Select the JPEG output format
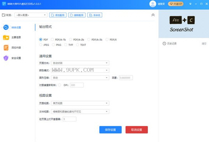Viewport: 209px width, 142px height. click(x=41, y=45)
